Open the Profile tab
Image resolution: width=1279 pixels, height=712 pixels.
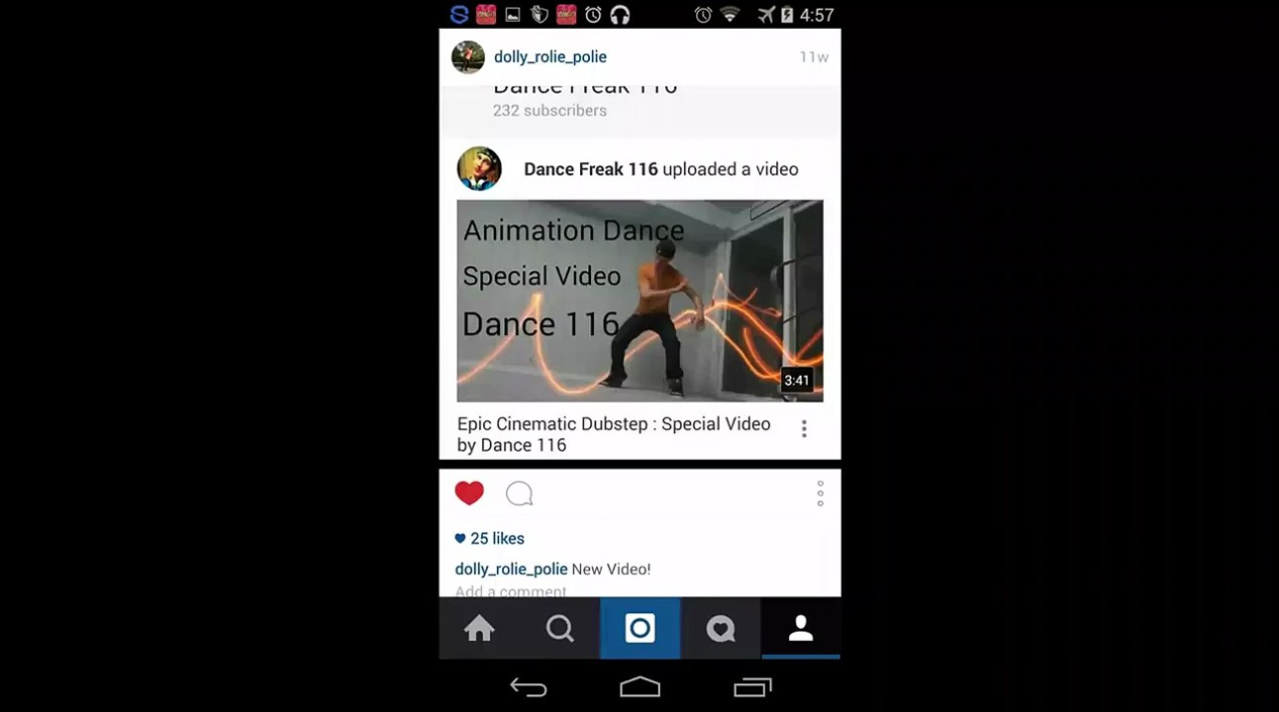coord(801,628)
